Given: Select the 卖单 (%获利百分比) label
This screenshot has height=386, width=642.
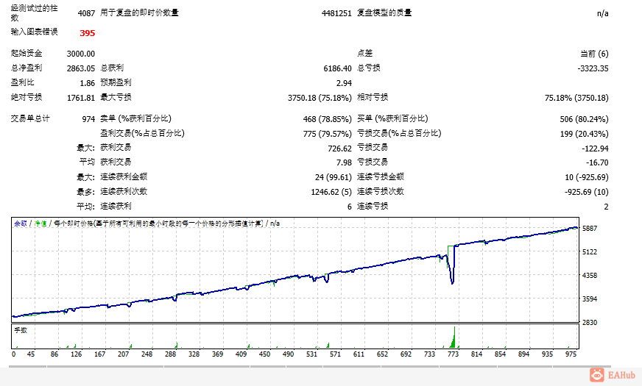Looking at the screenshot, I should click(x=136, y=118).
